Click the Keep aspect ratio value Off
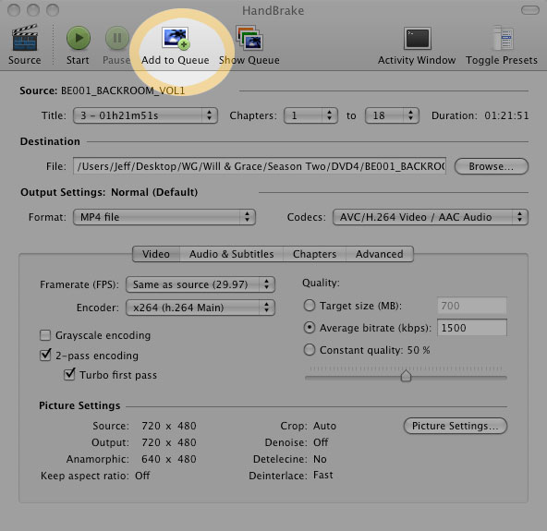This screenshot has height=531, width=547. tap(142, 476)
